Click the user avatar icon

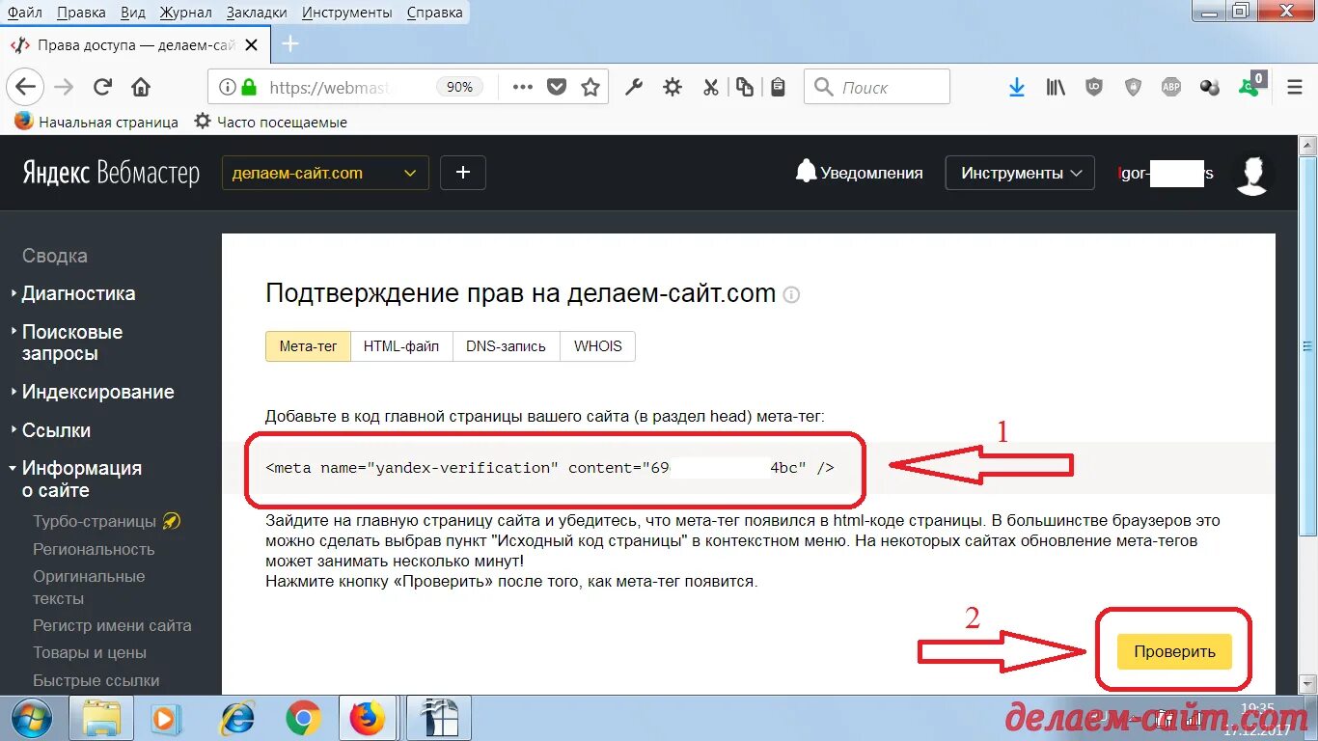(x=1252, y=174)
